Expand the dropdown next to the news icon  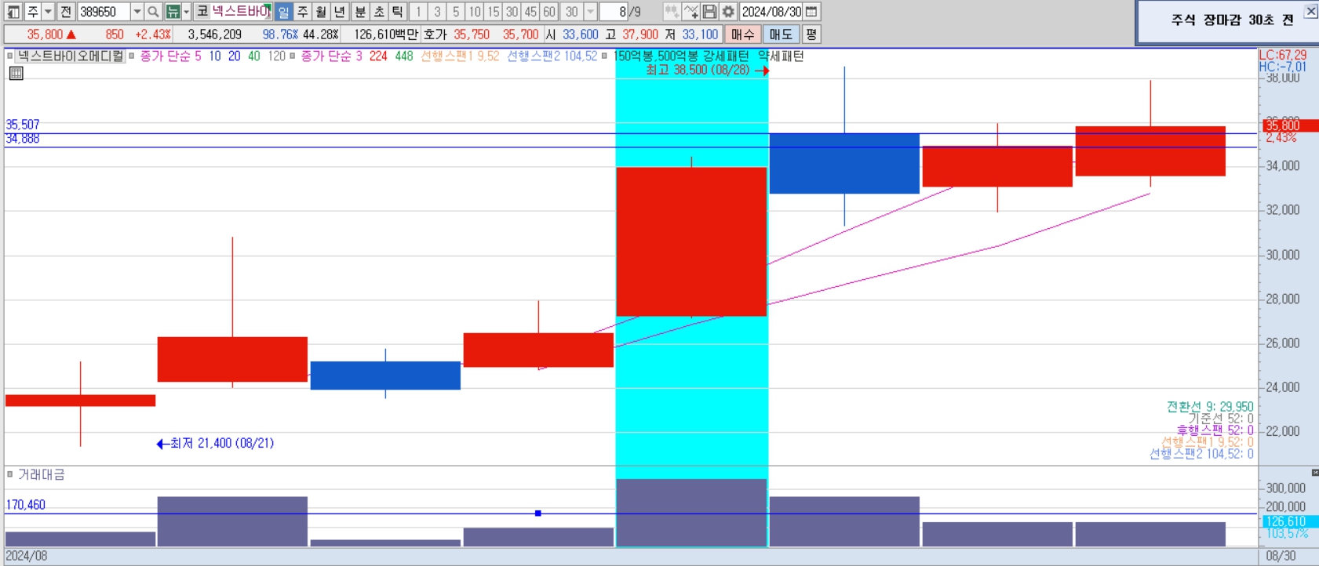(x=187, y=12)
